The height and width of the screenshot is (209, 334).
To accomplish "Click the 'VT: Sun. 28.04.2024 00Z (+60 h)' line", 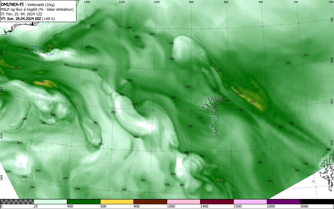I will tap(28, 19).
